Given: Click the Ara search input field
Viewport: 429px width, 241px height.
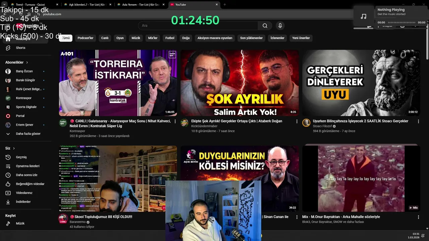Looking at the screenshot, I should click(198, 26).
